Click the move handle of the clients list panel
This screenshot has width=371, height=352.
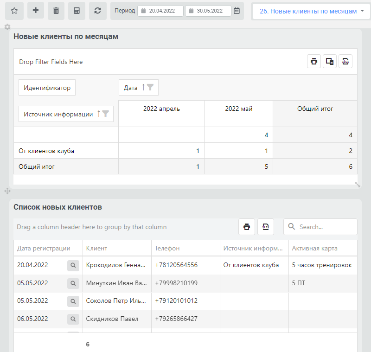coord(7,191)
